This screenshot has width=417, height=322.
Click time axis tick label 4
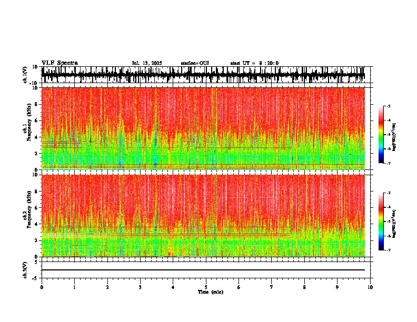coord(173,287)
